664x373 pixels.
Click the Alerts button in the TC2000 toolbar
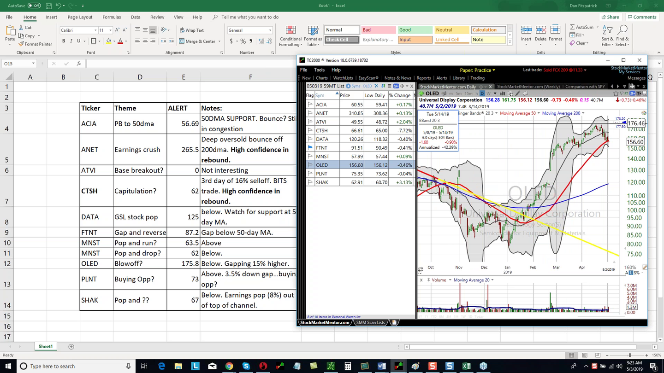441,78
